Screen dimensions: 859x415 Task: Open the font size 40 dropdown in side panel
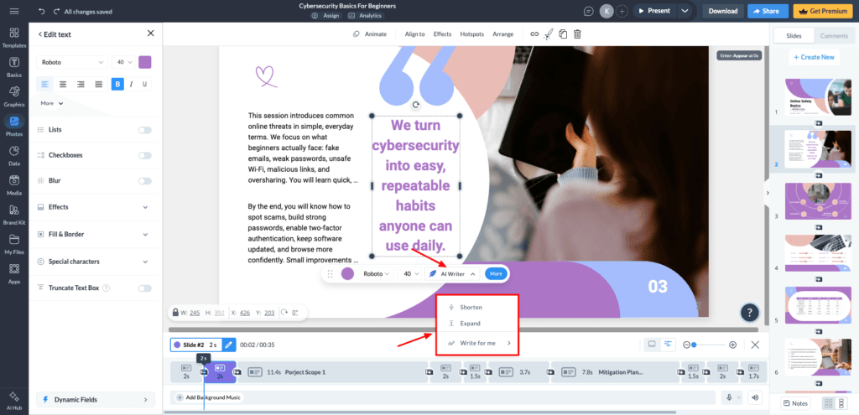click(x=124, y=62)
